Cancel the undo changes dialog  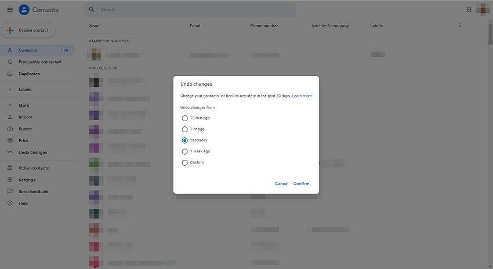point(281,184)
